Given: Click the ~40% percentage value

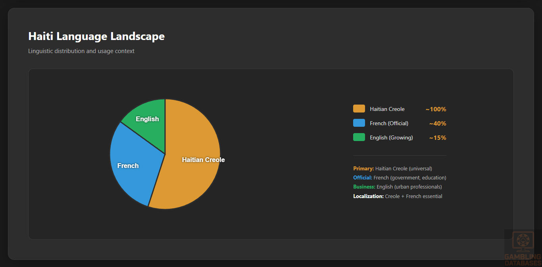Looking at the screenshot, I should 437,124.
